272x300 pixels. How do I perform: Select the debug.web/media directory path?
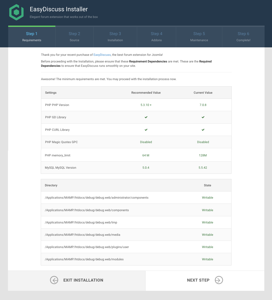83,234
